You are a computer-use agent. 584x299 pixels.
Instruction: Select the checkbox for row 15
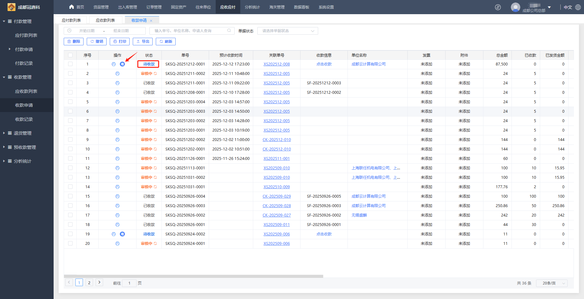pos(70,196)
